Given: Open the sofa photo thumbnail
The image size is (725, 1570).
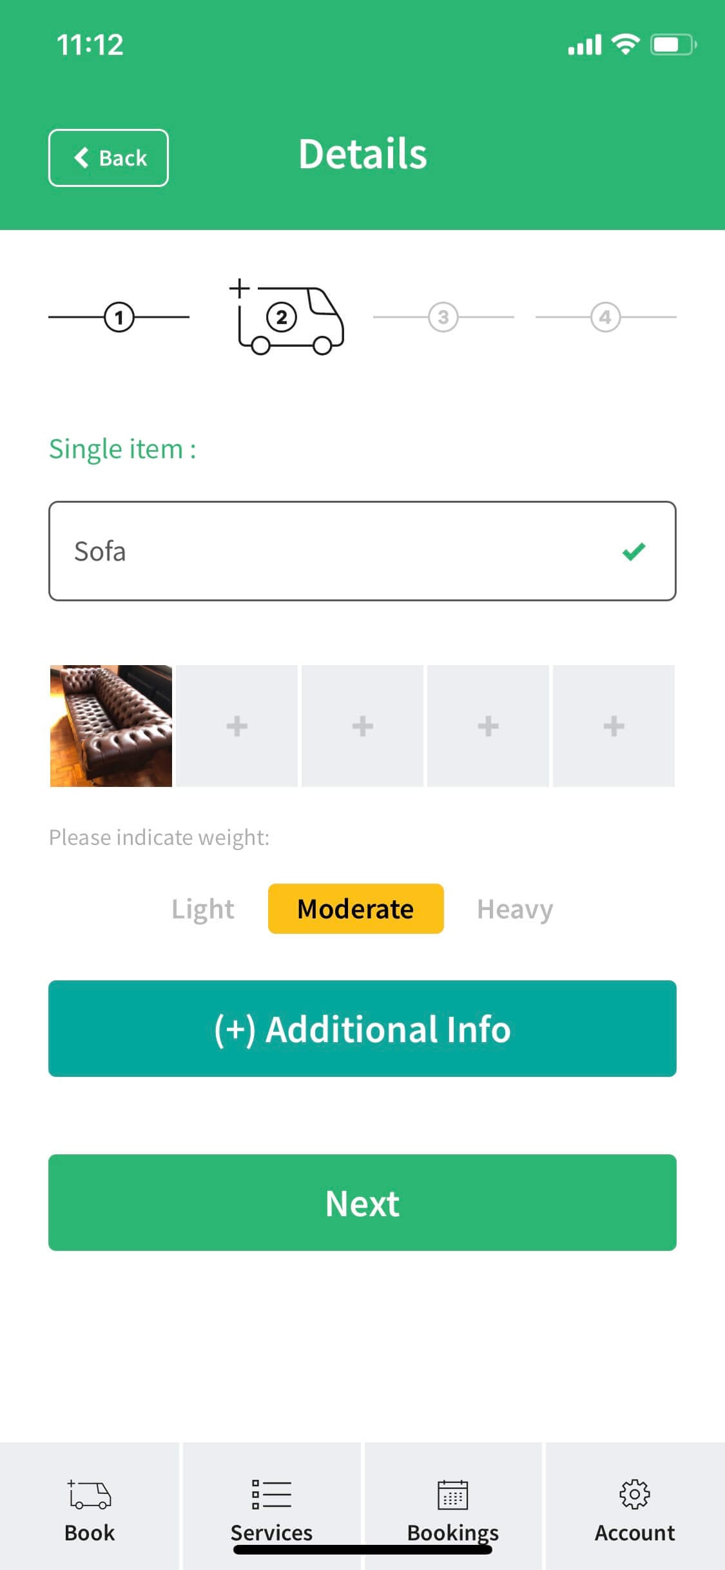Looking at the screenshot, I should (x=111, y=726).
